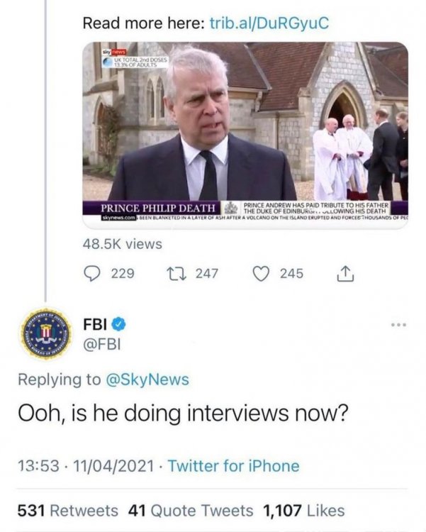View the 531 Retweets list

tap(67, 510)
